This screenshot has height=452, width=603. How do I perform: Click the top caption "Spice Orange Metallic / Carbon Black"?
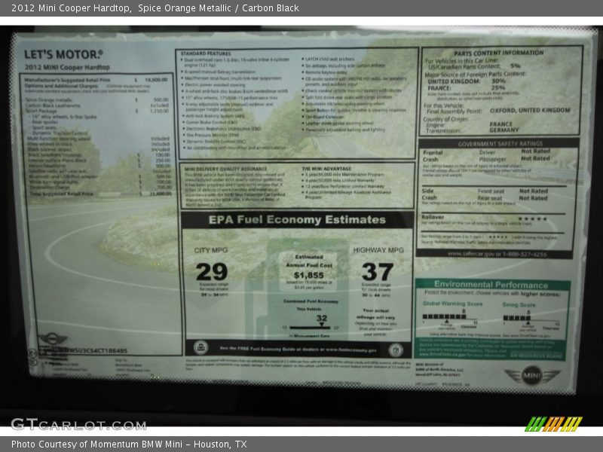click(219, 8)
